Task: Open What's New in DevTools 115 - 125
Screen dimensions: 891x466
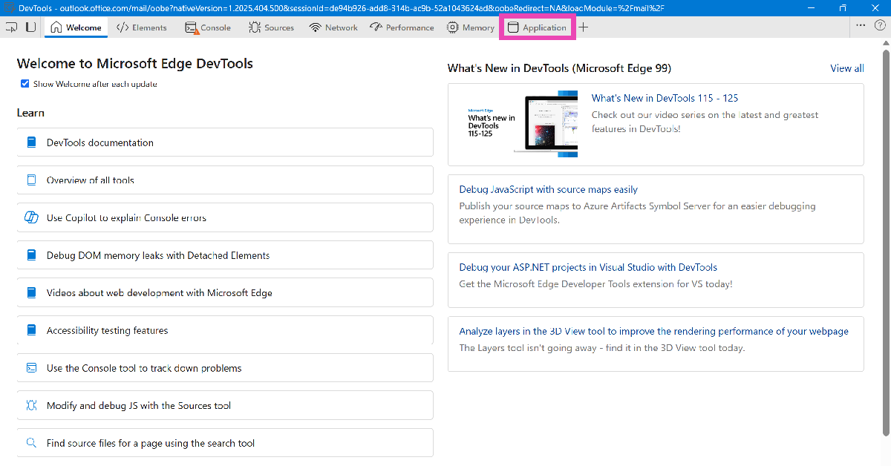Action: pyautogui.click(x=665, y=98)
